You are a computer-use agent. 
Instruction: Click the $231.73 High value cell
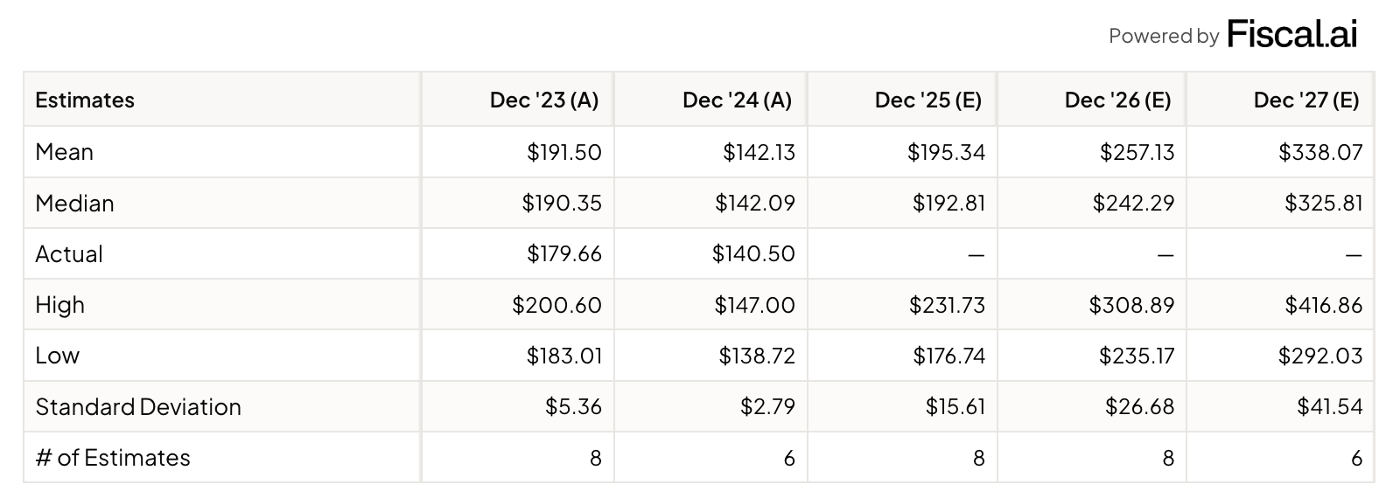tap(947, 305)
